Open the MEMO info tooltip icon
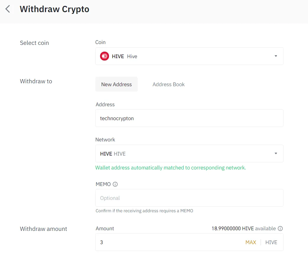Image resolution: width=308 pixels, height=253 pixels. pyautogui.click(x=115, y=184)
